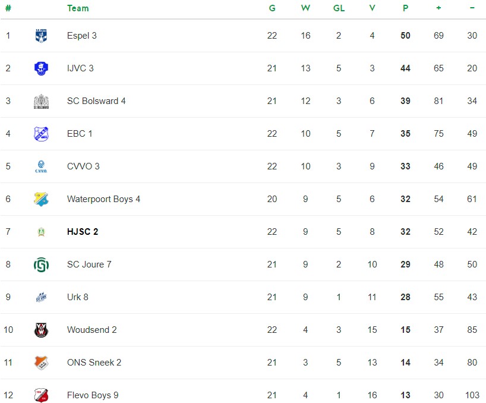Sort by the P points column header
Screen dimensions: 486x403
[x=405, y=8]
